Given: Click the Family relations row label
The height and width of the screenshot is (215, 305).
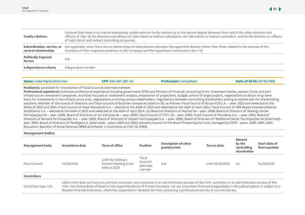Looking at the screenshot, I should [35, 36].
